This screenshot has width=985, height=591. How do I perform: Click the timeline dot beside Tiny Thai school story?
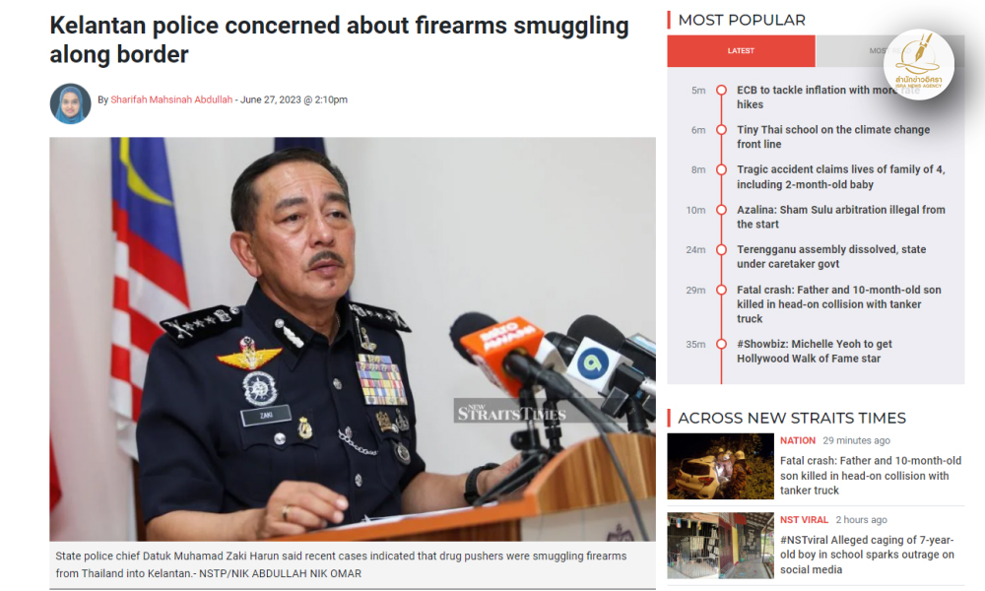coord(721,130)
